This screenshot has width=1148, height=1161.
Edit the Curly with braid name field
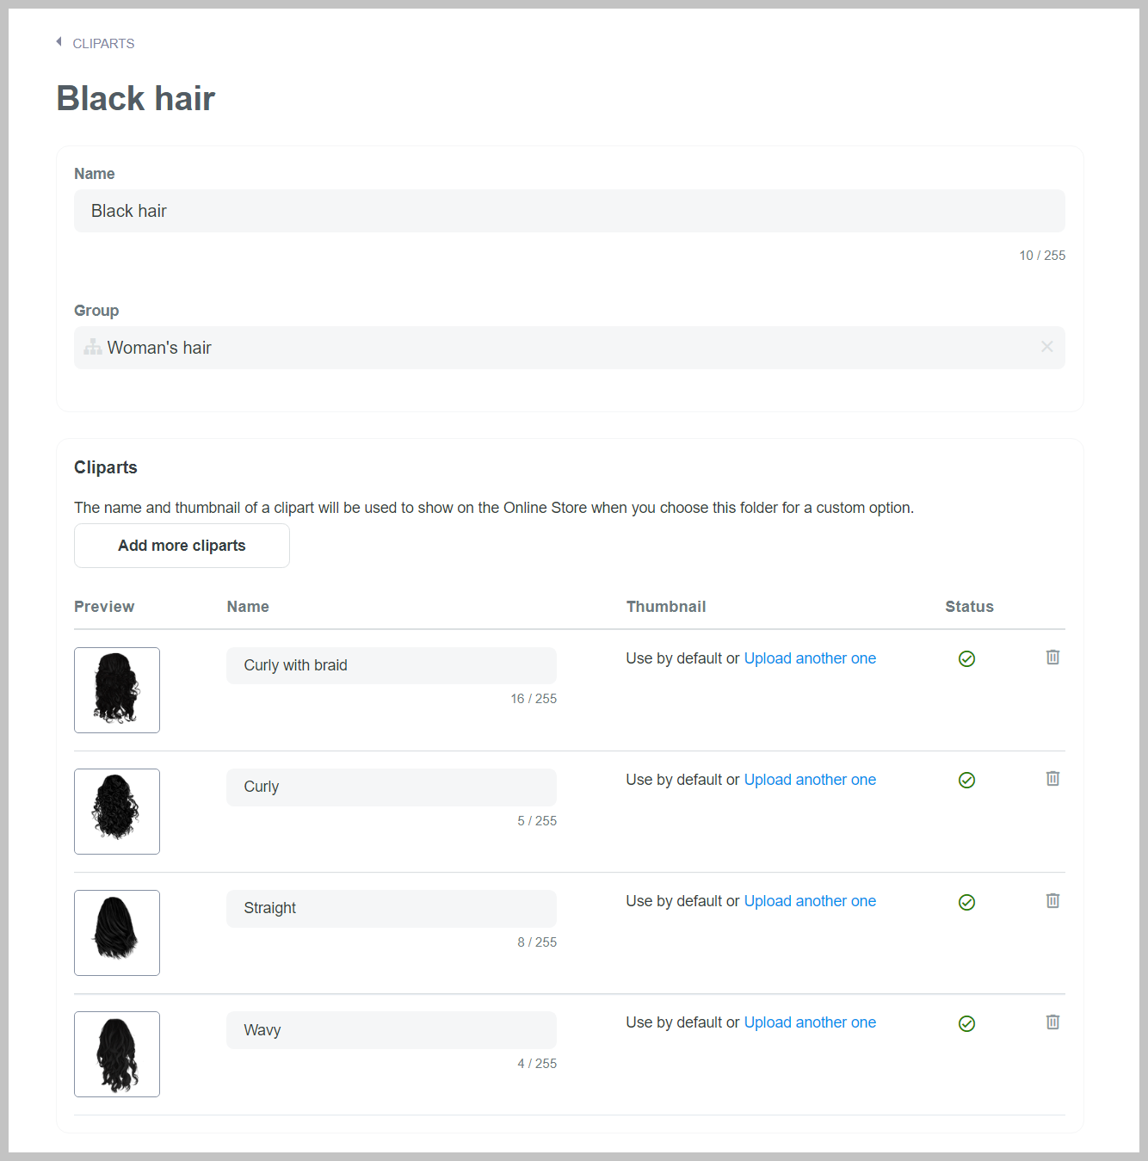pyautogui.click(x=392, y=665)
